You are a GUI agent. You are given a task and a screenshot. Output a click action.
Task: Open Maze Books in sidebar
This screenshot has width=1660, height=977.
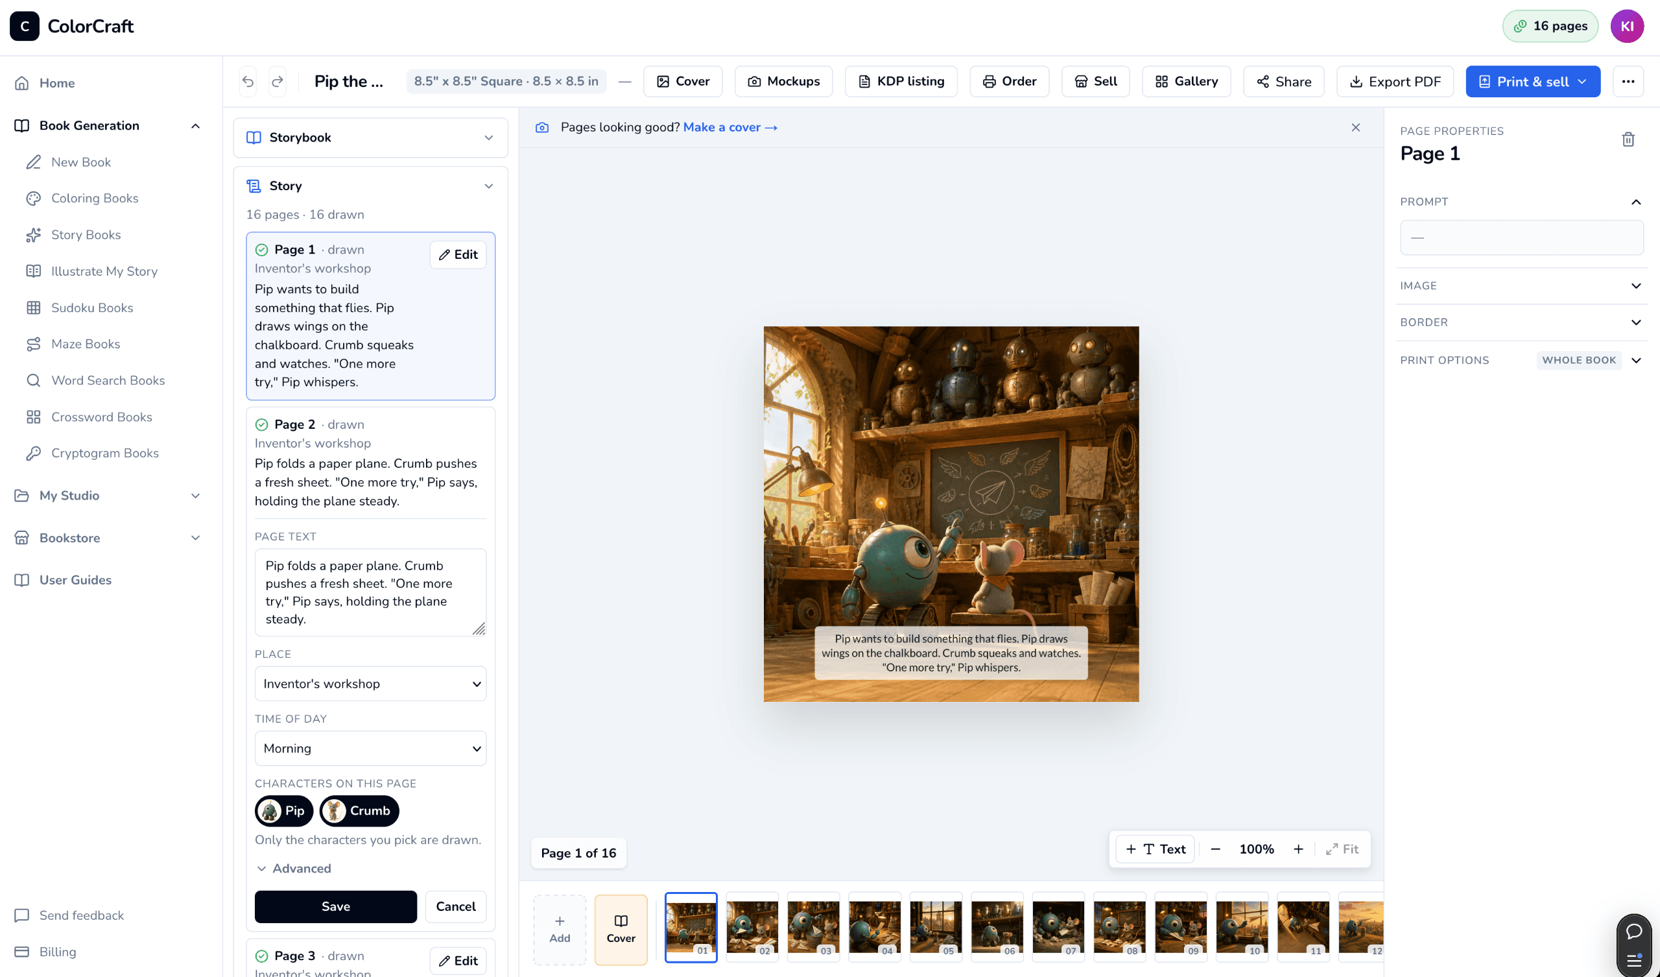pyautogui.click(x=85, y=343)
